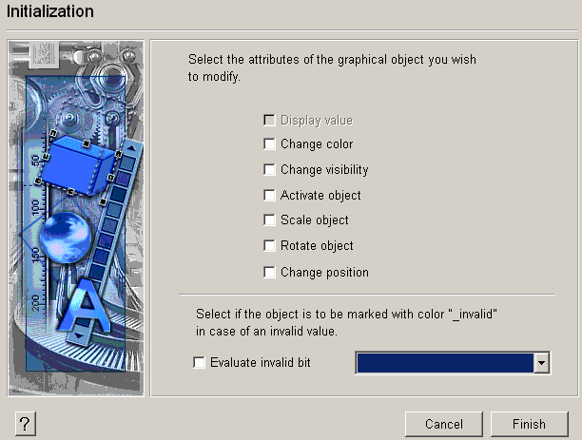Click the dark blue invalid color swatch
Image resolution: width=582 pixels, height=440 pixels.
(444, 363)
